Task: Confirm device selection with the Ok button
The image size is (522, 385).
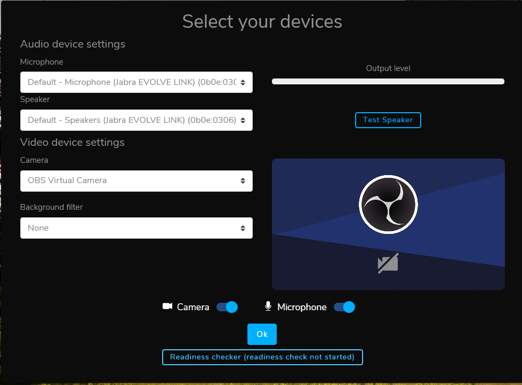Action: (262, 334)
